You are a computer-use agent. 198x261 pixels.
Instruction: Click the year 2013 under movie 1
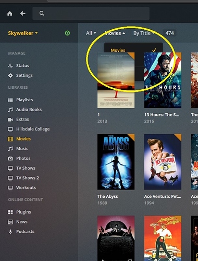(x=102, y=121)
